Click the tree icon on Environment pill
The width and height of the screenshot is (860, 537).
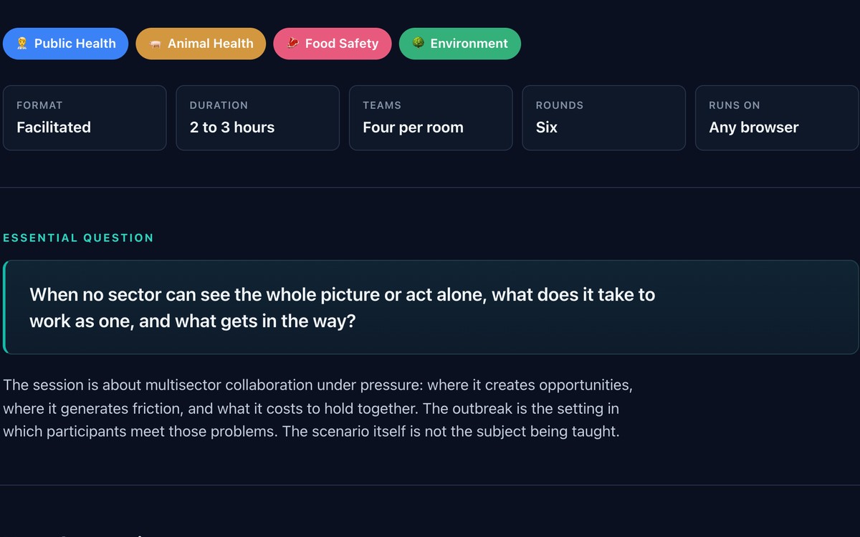tap(418, 43)
